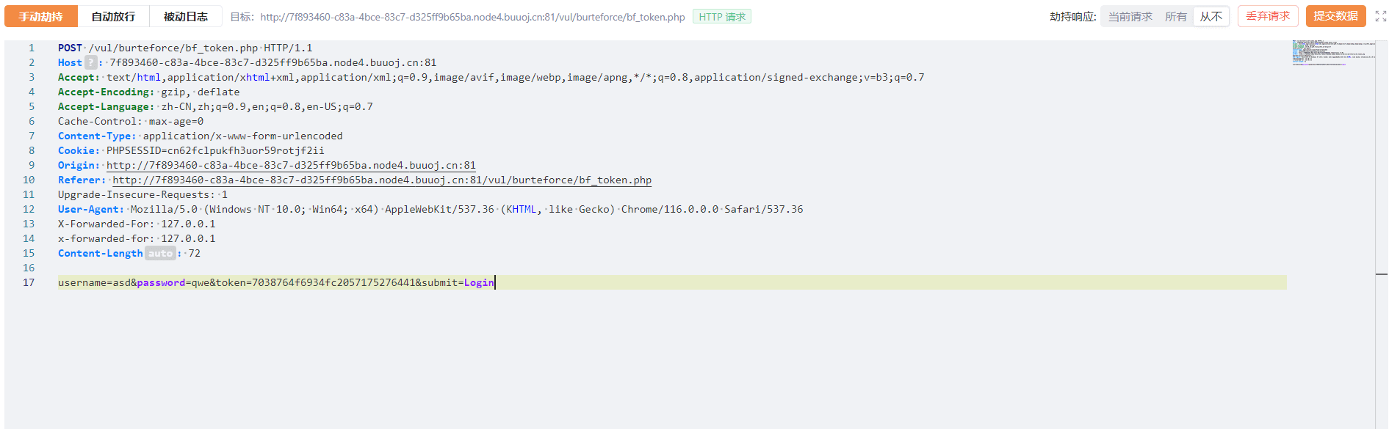Screen dimensions: 1389x429
Task: Click 提交数据 to forward request
Action: point(1335,16)
